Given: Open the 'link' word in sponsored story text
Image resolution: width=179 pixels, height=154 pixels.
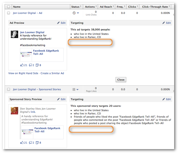Looking at the screenshot, I should pyautogui.click(x=33, y=112).
